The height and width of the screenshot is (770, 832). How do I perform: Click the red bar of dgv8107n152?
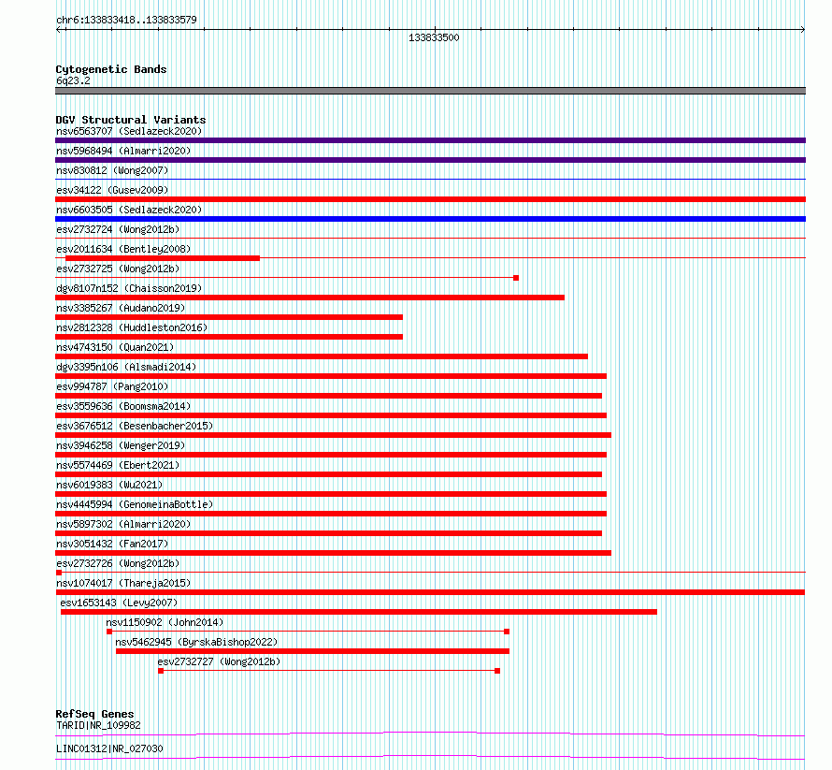point(309,298)
